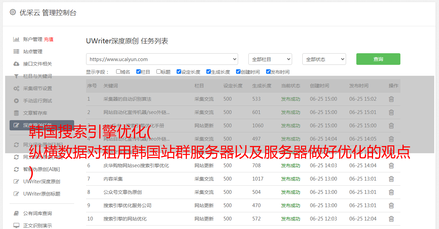Image resolution: width=439 pixels, height=229 pixels.
Task: Click publish time 06-25 12:04
Action: (x=363, y=219)
